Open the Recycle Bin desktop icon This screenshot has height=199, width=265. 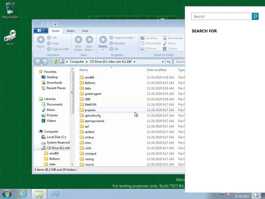(x=10, y=10)
